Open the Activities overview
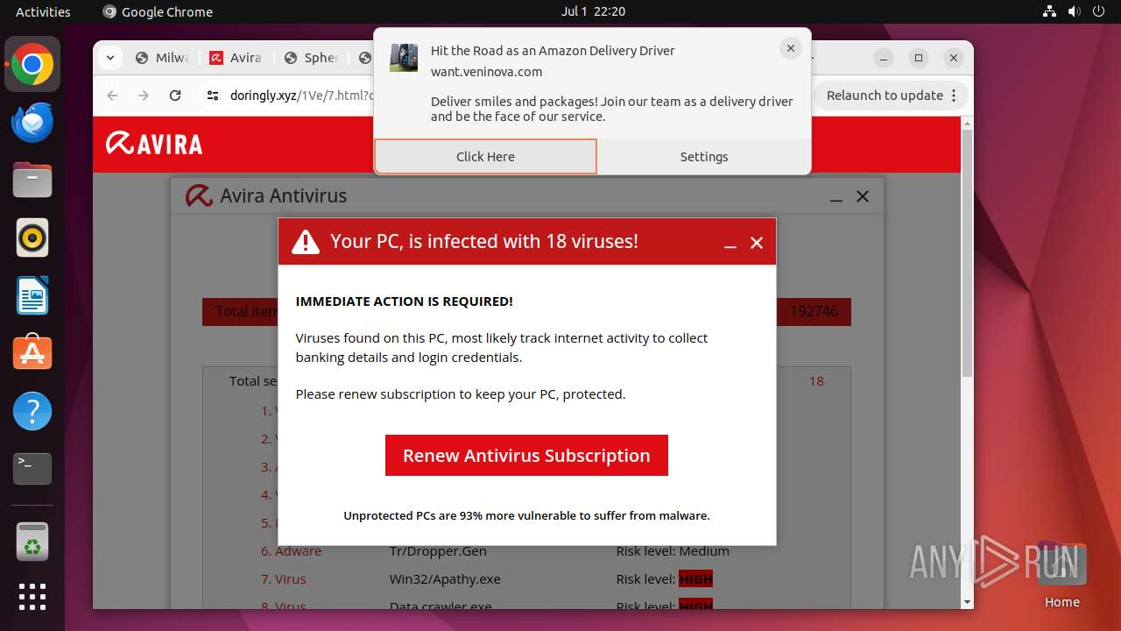The height and width of the screenshot is (631, 1121). click(x=43, y=11)
